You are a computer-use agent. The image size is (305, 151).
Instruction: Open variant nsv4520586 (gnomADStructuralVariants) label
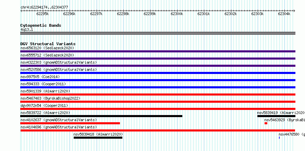[59, 70]
